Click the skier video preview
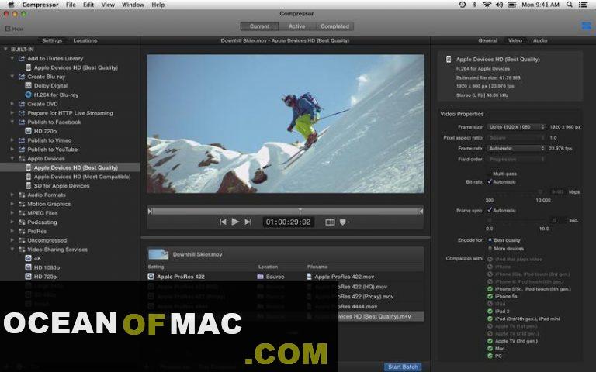 tap(286, 124)
